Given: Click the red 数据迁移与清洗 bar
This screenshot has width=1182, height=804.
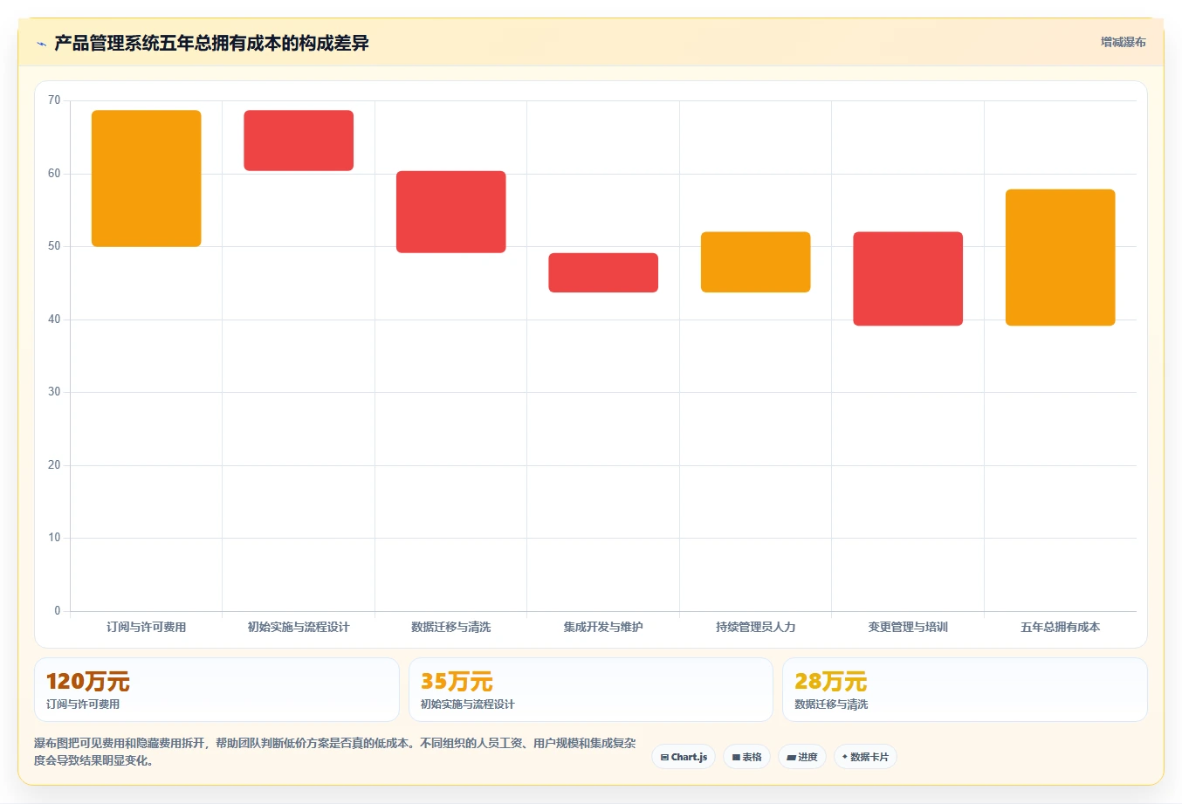Looking at the screenshot, I should click(451, 212).
